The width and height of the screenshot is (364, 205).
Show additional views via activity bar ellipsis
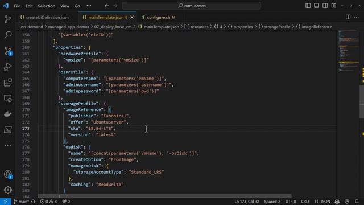pyautogui.click(x=8, y=145)
